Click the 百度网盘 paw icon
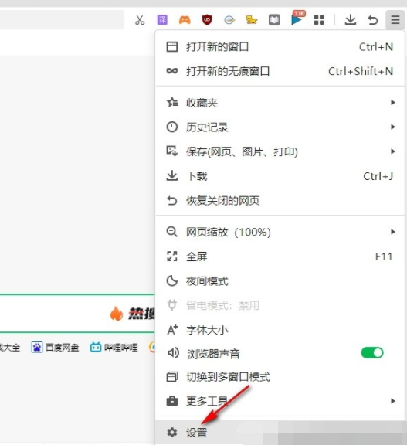The width and height of the screenshot is (407, 445). pyautogui.click(x=36, y=348)
